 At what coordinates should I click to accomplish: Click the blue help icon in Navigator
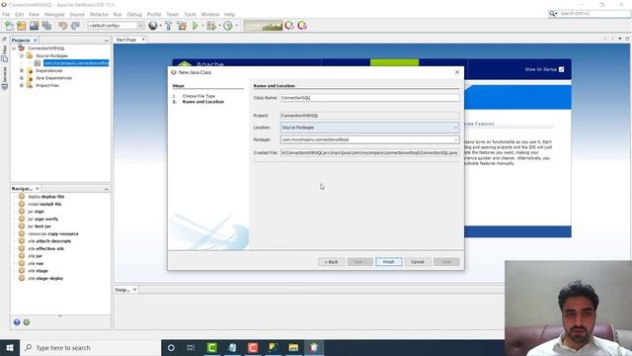17,322
